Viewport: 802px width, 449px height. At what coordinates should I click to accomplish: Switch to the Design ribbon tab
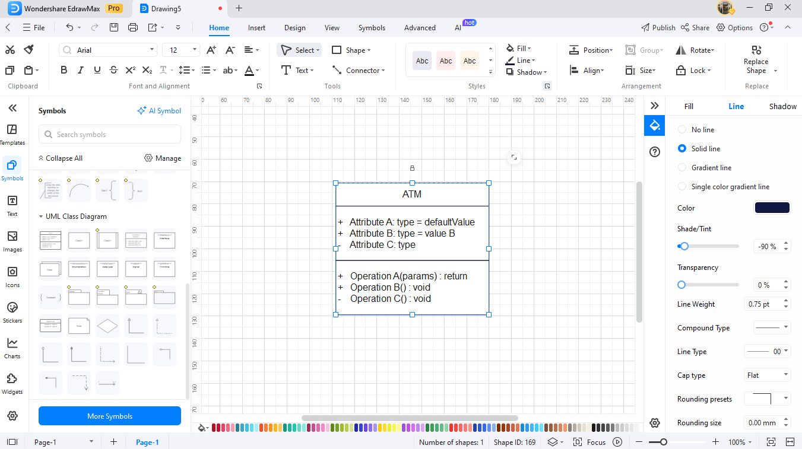coord(295,28)
